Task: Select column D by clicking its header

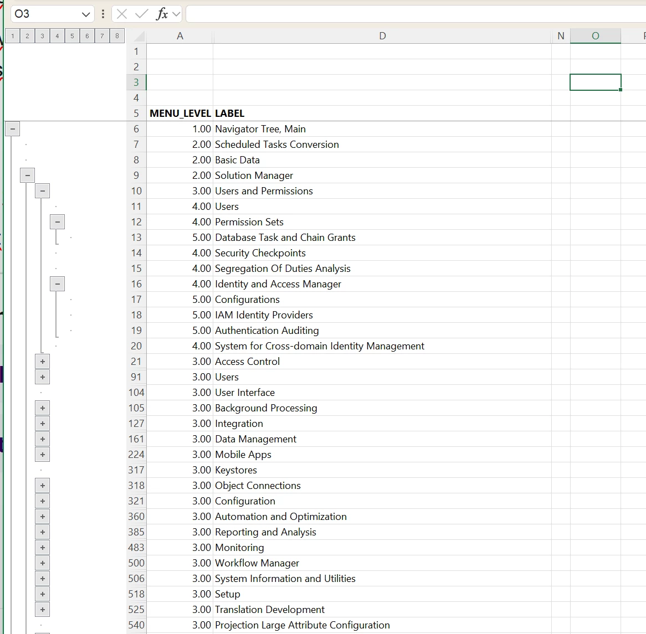Action: [x=382, y=35]
